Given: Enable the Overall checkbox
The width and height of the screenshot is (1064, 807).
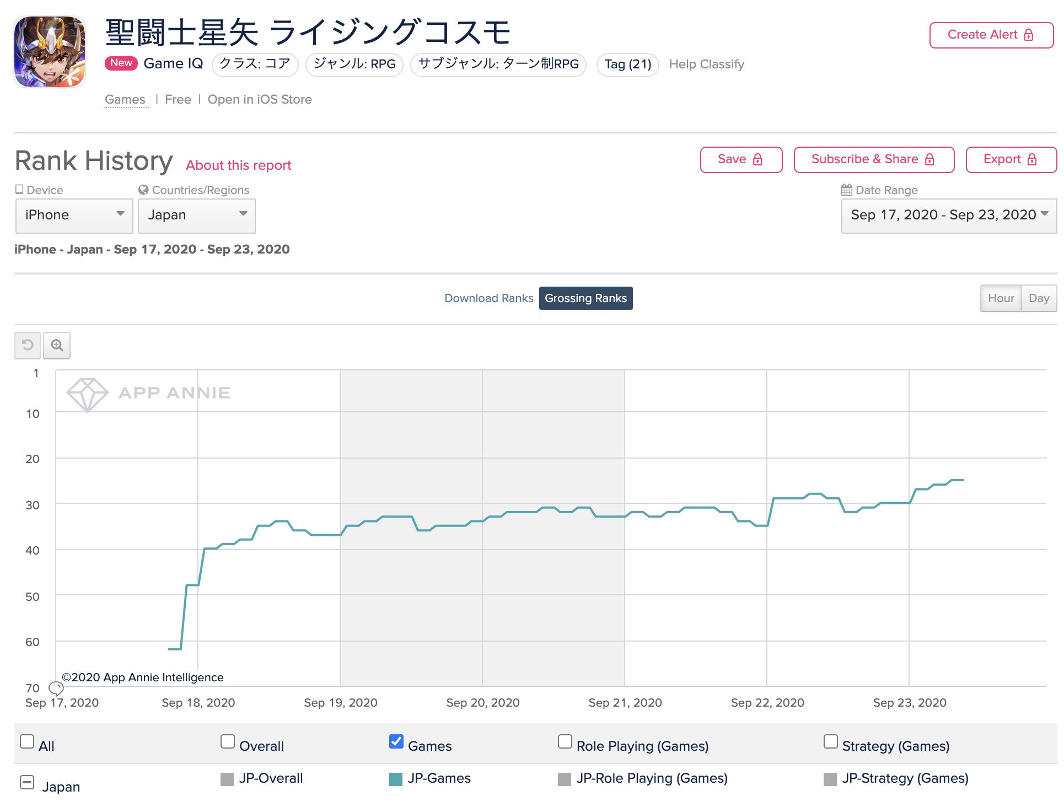Looking at the screenshot, I should [228, 741].
